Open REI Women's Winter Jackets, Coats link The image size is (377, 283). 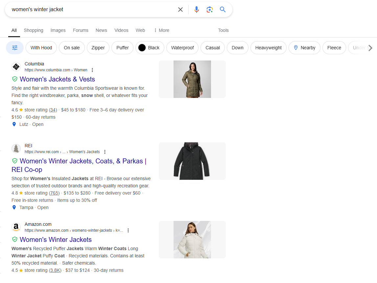pos(79,165)
